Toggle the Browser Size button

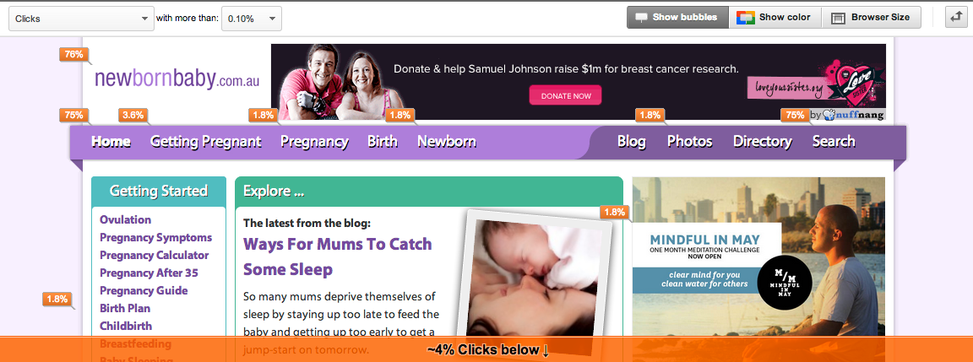pyautogui.click(x=872, y=18)
